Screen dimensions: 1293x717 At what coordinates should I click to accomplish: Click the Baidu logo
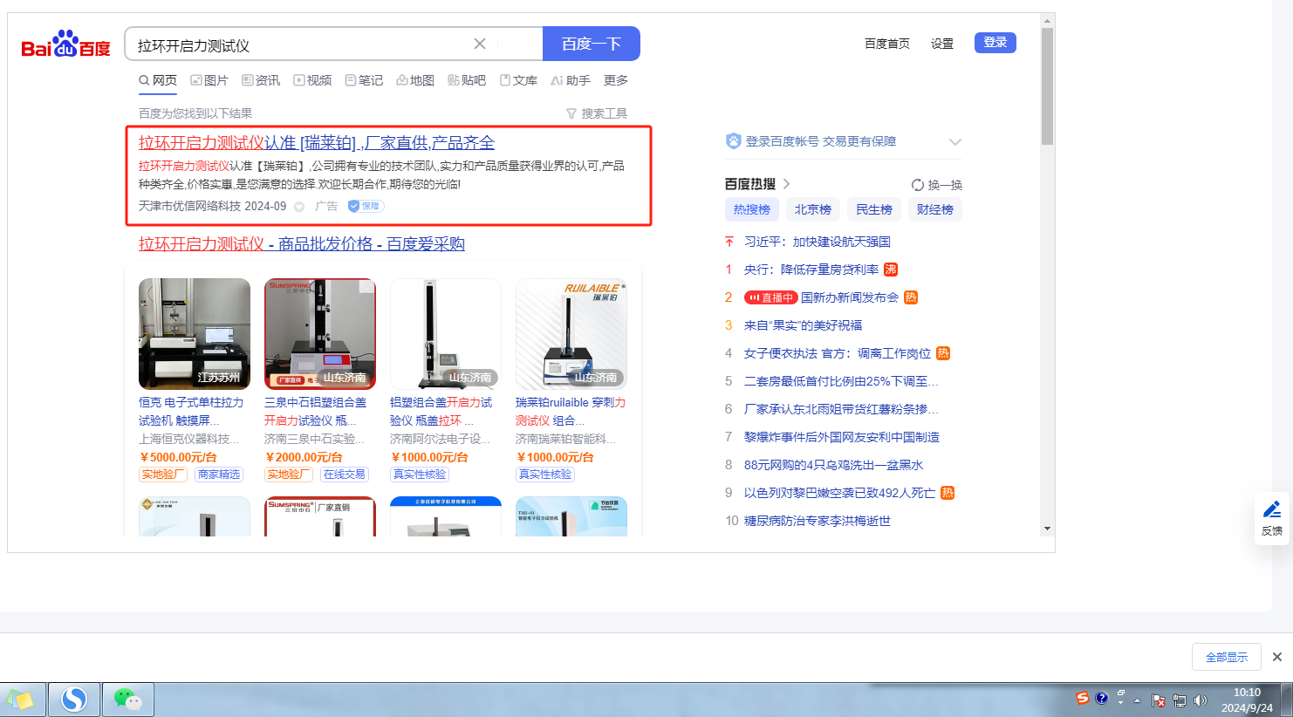click(x=66, y=44)
